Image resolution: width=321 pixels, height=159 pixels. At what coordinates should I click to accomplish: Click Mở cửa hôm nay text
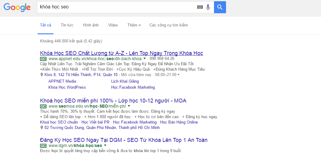coord(136,75)
